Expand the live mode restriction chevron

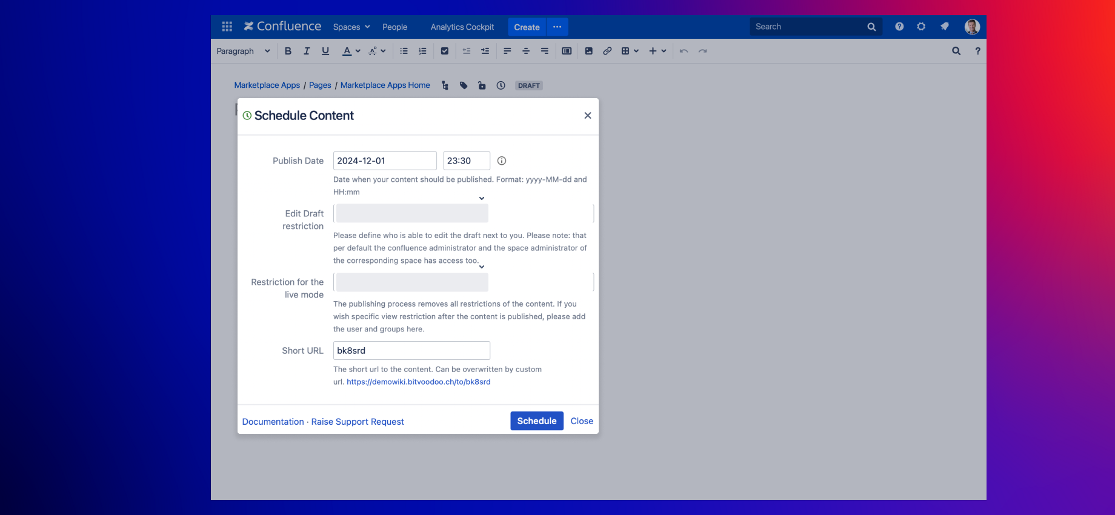tap(482, 267)
